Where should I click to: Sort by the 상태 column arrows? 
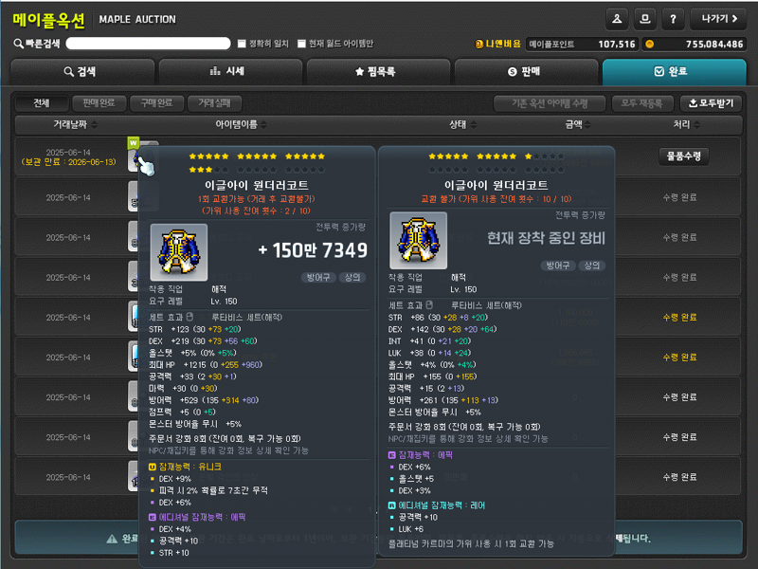click(474, 125)
